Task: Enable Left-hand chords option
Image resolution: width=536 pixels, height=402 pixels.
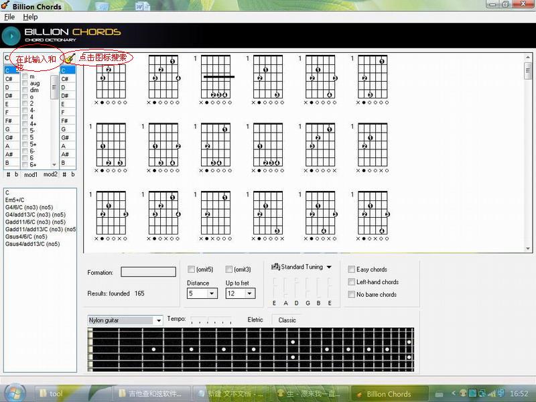Action: pos(351,282)
